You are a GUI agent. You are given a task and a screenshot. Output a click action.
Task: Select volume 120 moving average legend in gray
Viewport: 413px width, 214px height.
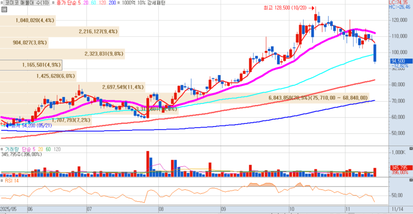click(57, 149)
